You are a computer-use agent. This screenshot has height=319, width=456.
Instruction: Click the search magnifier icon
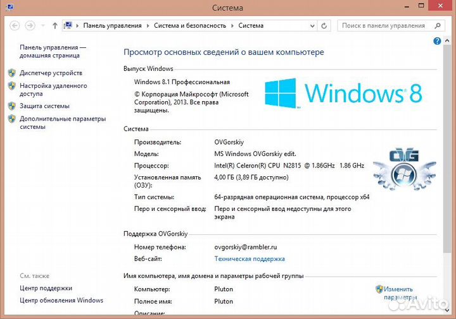coord(438,25)
